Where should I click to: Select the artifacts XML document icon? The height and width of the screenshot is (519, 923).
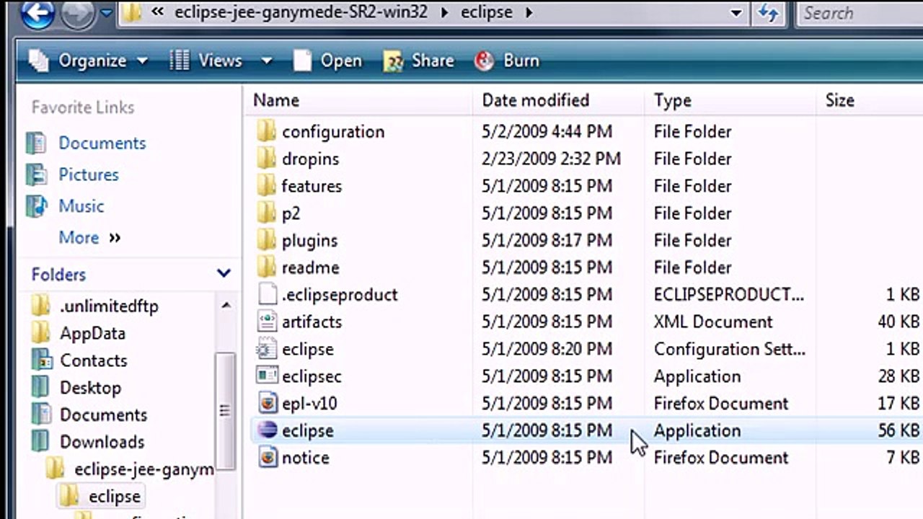click(267, 321)
